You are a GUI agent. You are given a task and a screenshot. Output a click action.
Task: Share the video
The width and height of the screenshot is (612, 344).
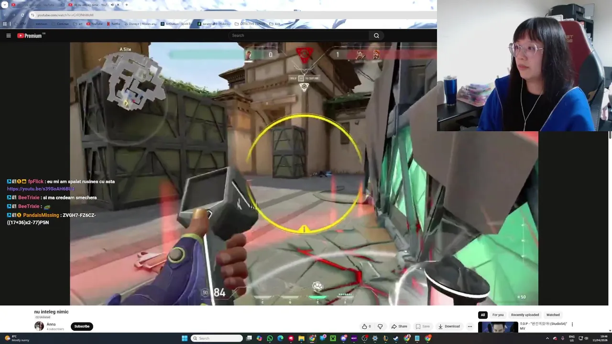click(x=399, y=326)
